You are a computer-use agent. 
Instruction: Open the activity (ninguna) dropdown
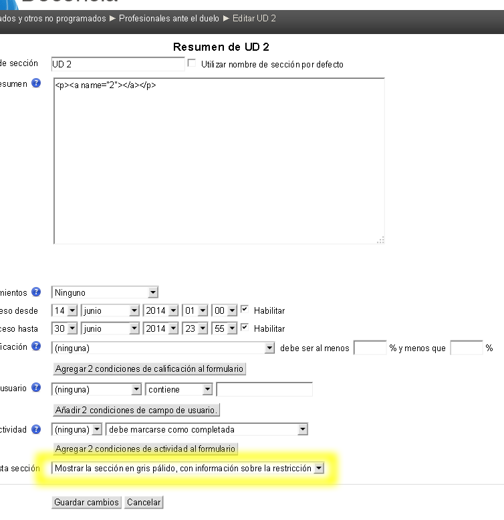(77, 429)
